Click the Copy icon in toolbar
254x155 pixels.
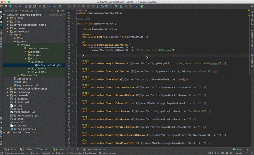pyautogui.click(x=30, y=6)
